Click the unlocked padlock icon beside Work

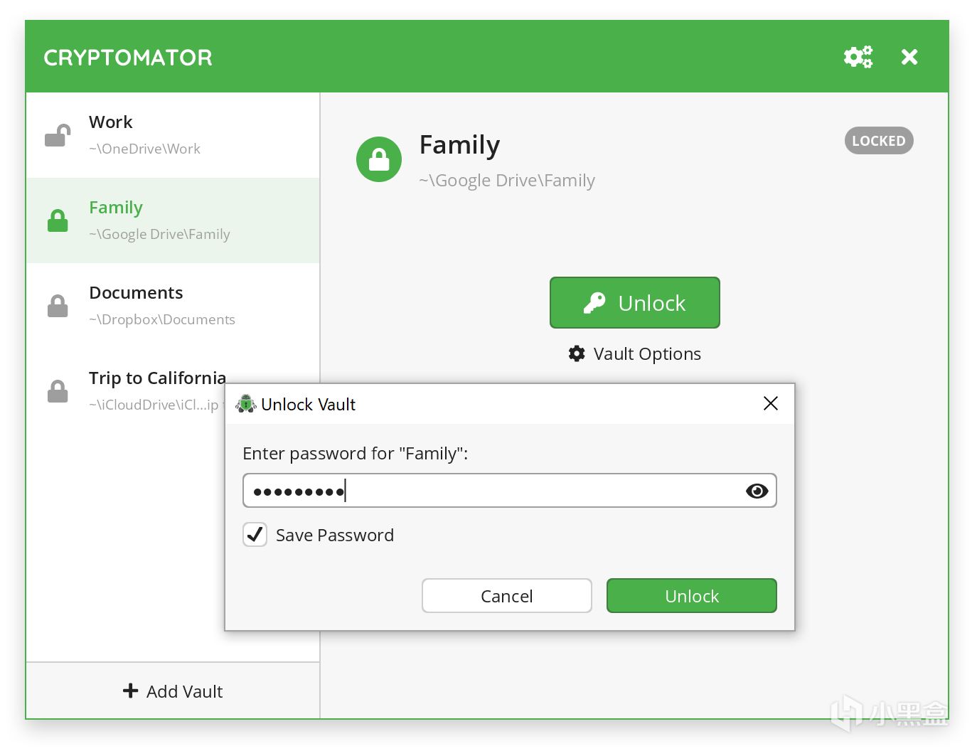[58, 135]
